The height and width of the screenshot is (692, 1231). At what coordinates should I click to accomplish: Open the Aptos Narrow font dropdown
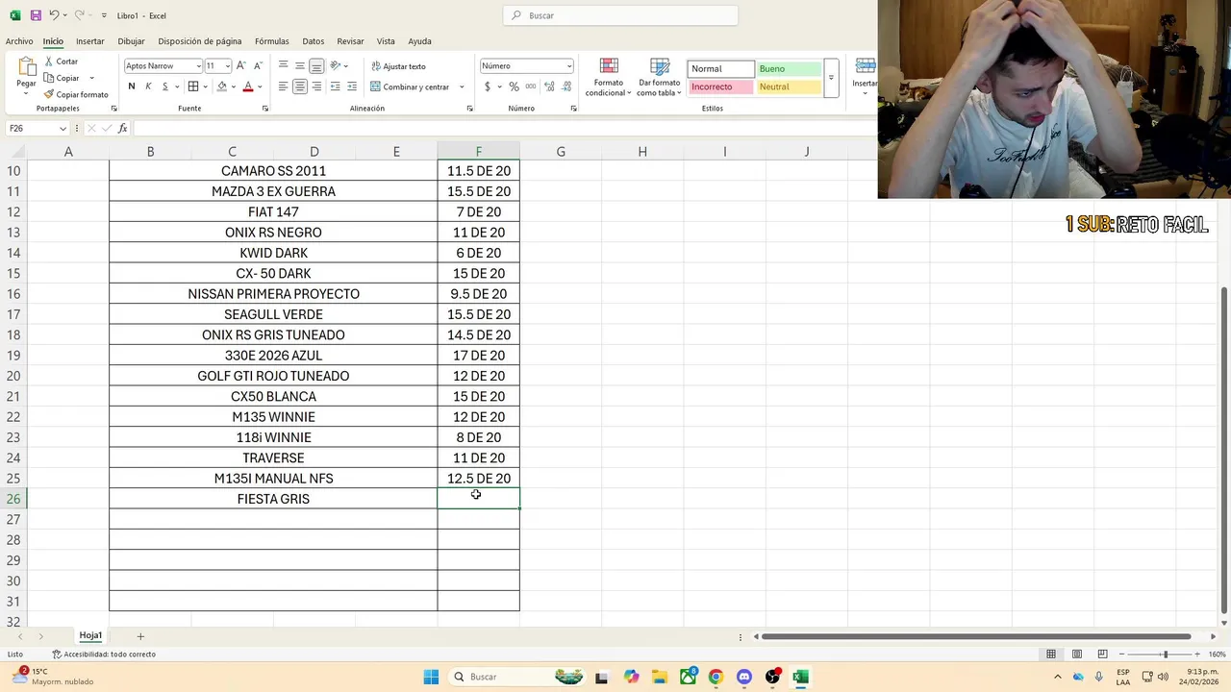(198, 66)
